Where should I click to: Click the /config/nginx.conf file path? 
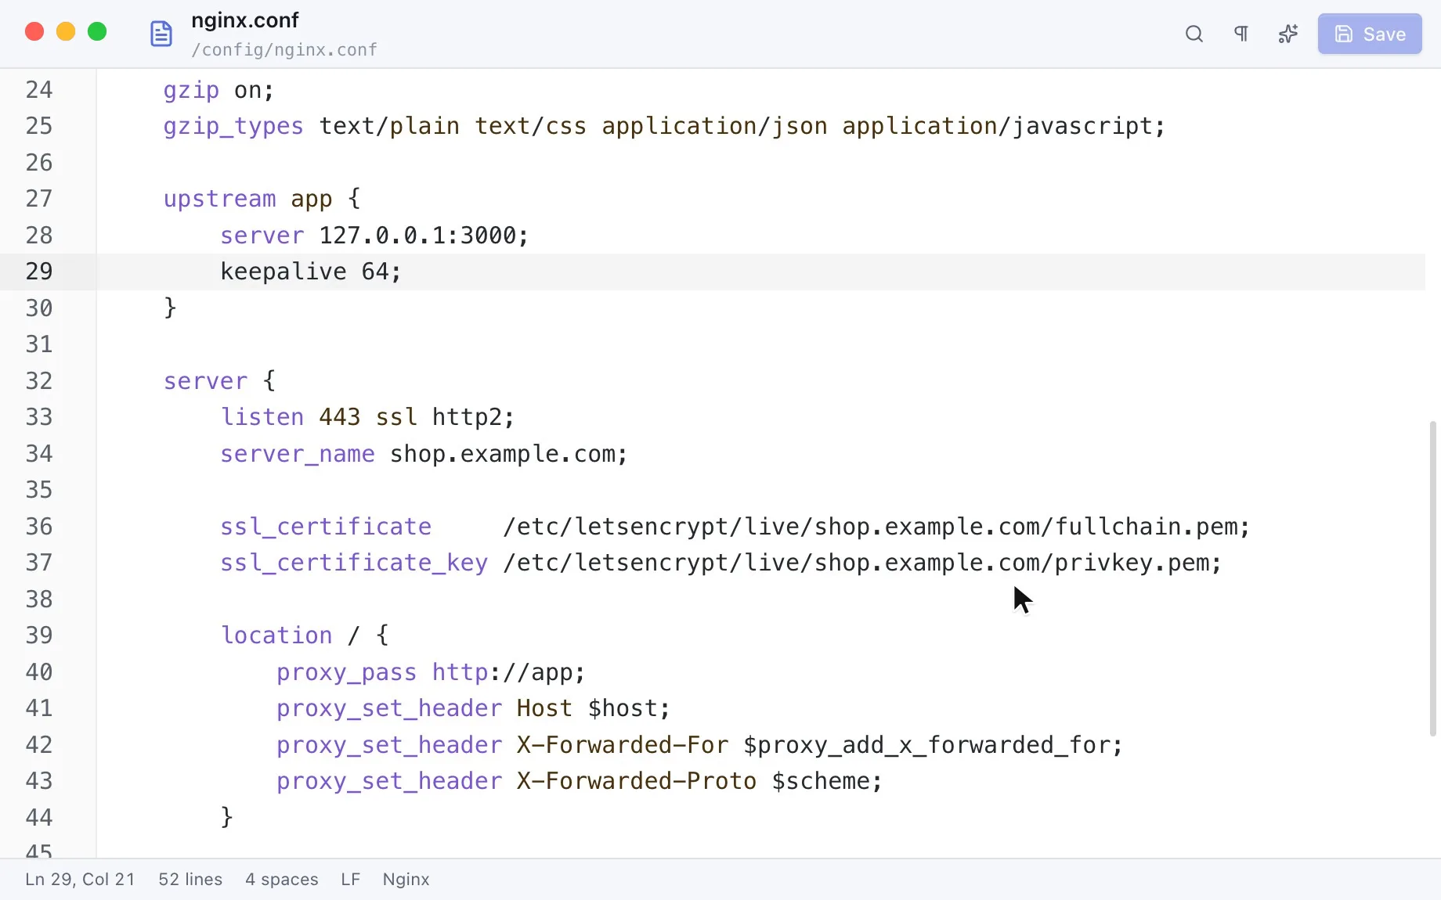(x=284, y=50)
